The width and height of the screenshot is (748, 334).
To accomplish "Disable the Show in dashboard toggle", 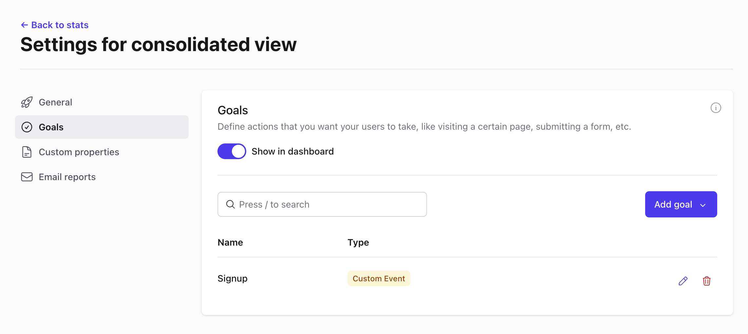I will pos(232,151).
